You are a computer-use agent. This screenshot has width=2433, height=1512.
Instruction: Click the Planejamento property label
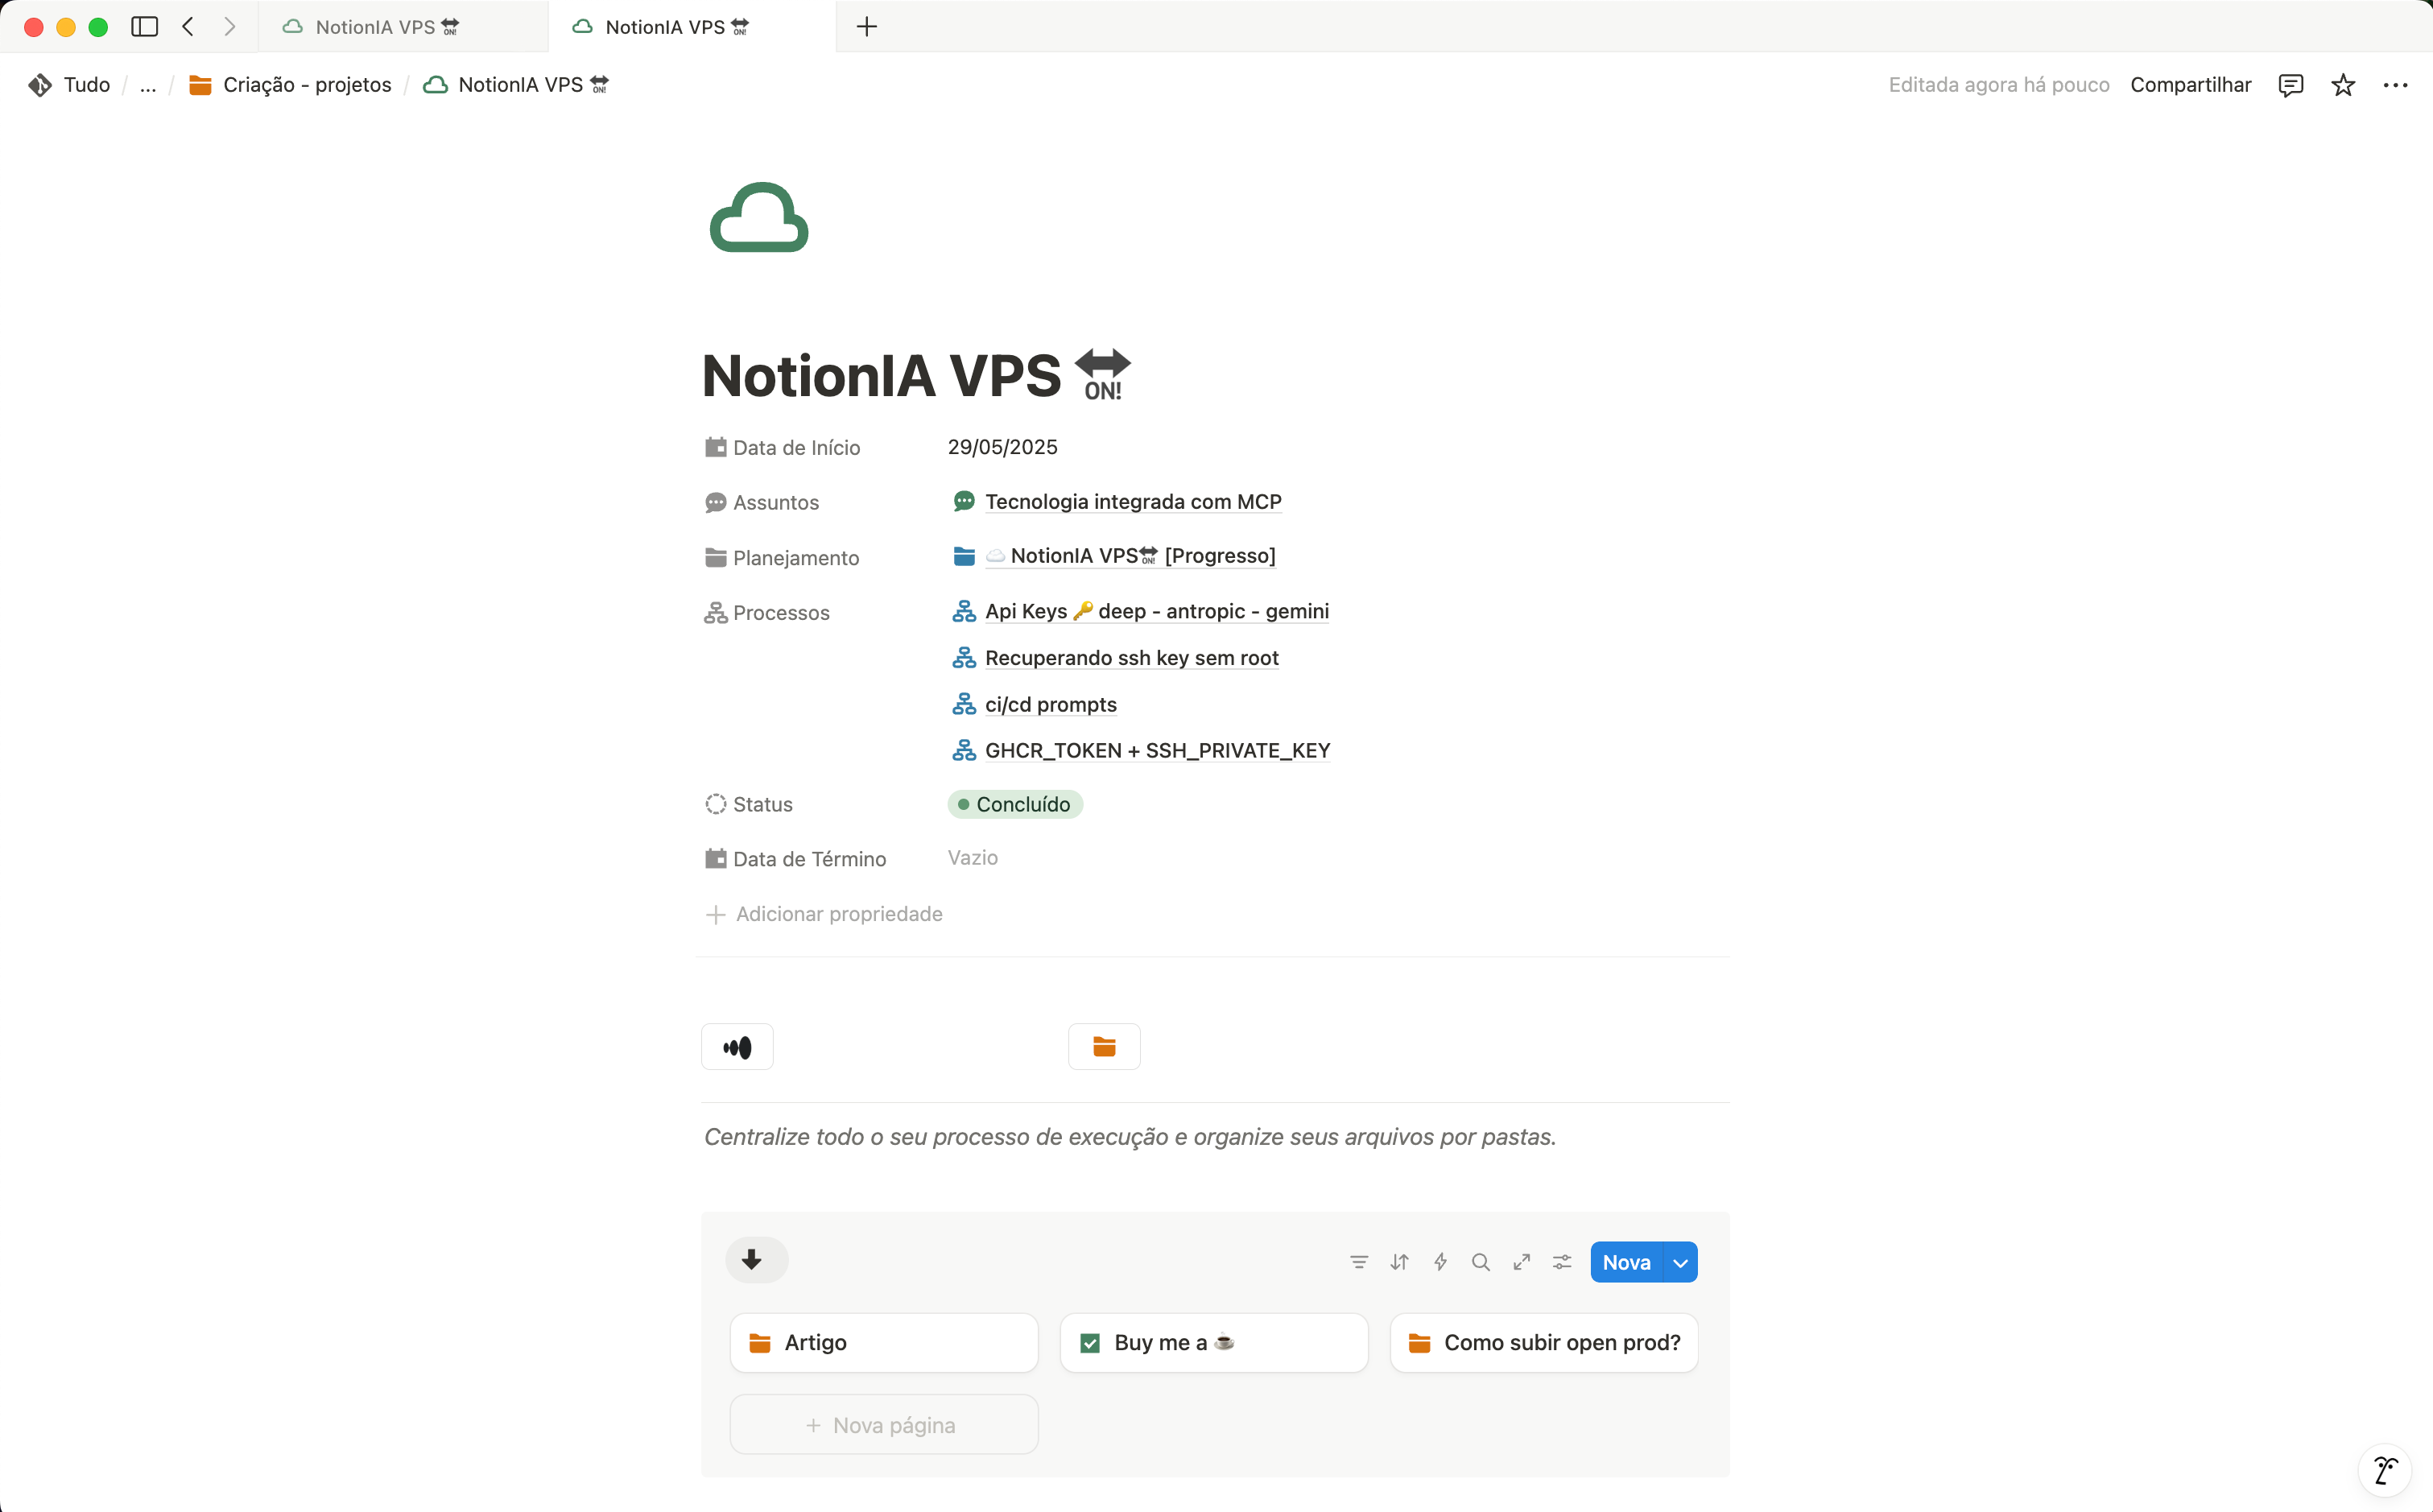(x=782, y=557)
